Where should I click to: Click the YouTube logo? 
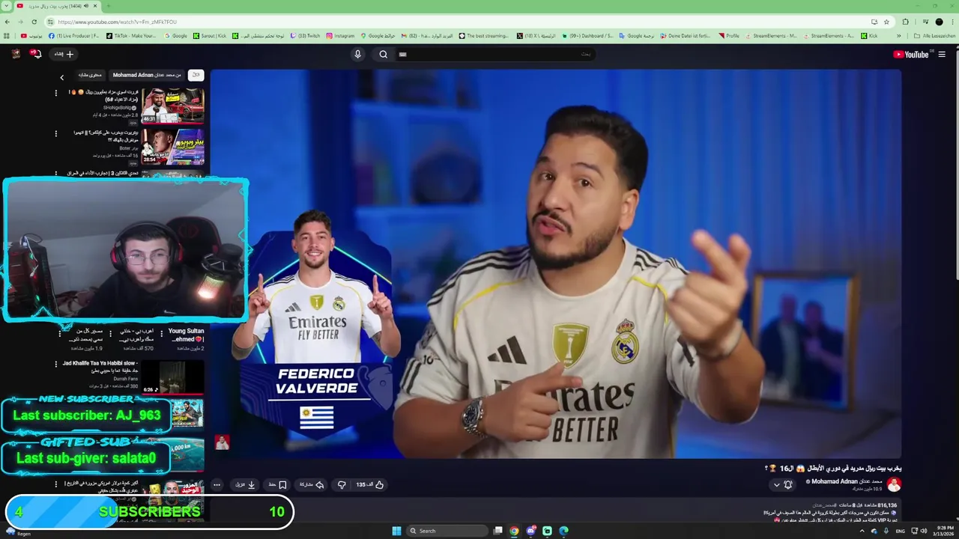tap(910, 54)
